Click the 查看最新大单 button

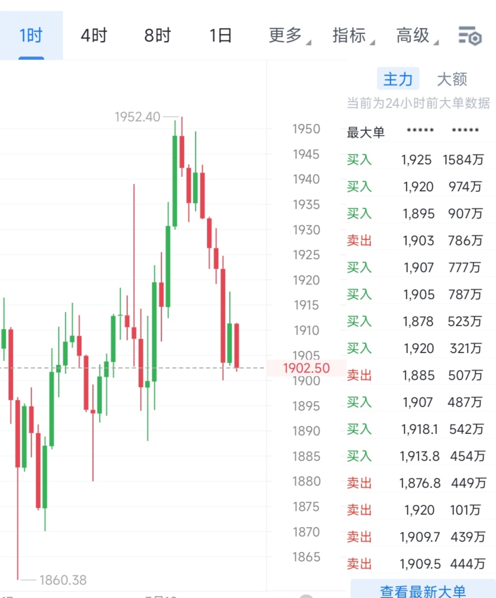coord(423,591)
